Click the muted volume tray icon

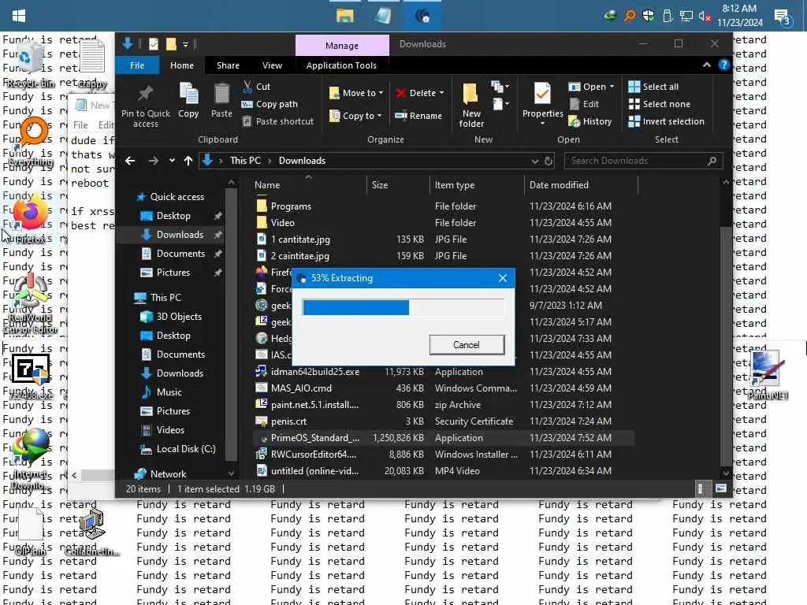point(705,17)
